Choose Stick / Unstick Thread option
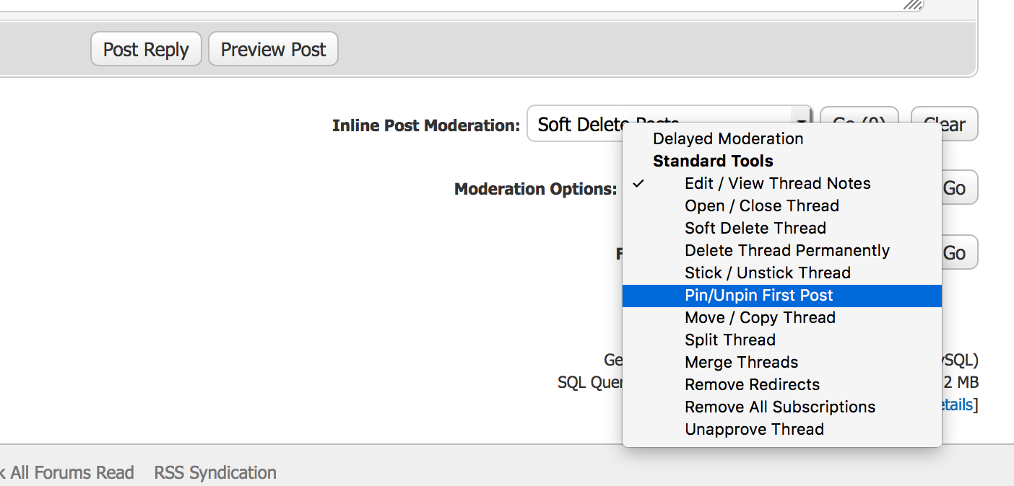The image size is (1014, 486). [x=767, y=273]
